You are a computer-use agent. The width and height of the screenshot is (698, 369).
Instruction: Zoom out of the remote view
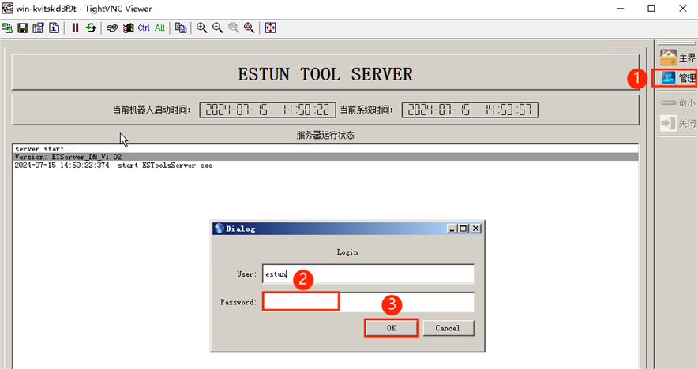(x=217, y=28)
